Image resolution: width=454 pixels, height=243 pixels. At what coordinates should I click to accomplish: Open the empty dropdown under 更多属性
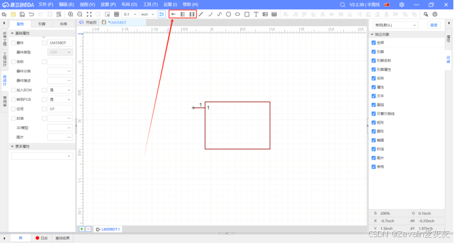point(42,156)
